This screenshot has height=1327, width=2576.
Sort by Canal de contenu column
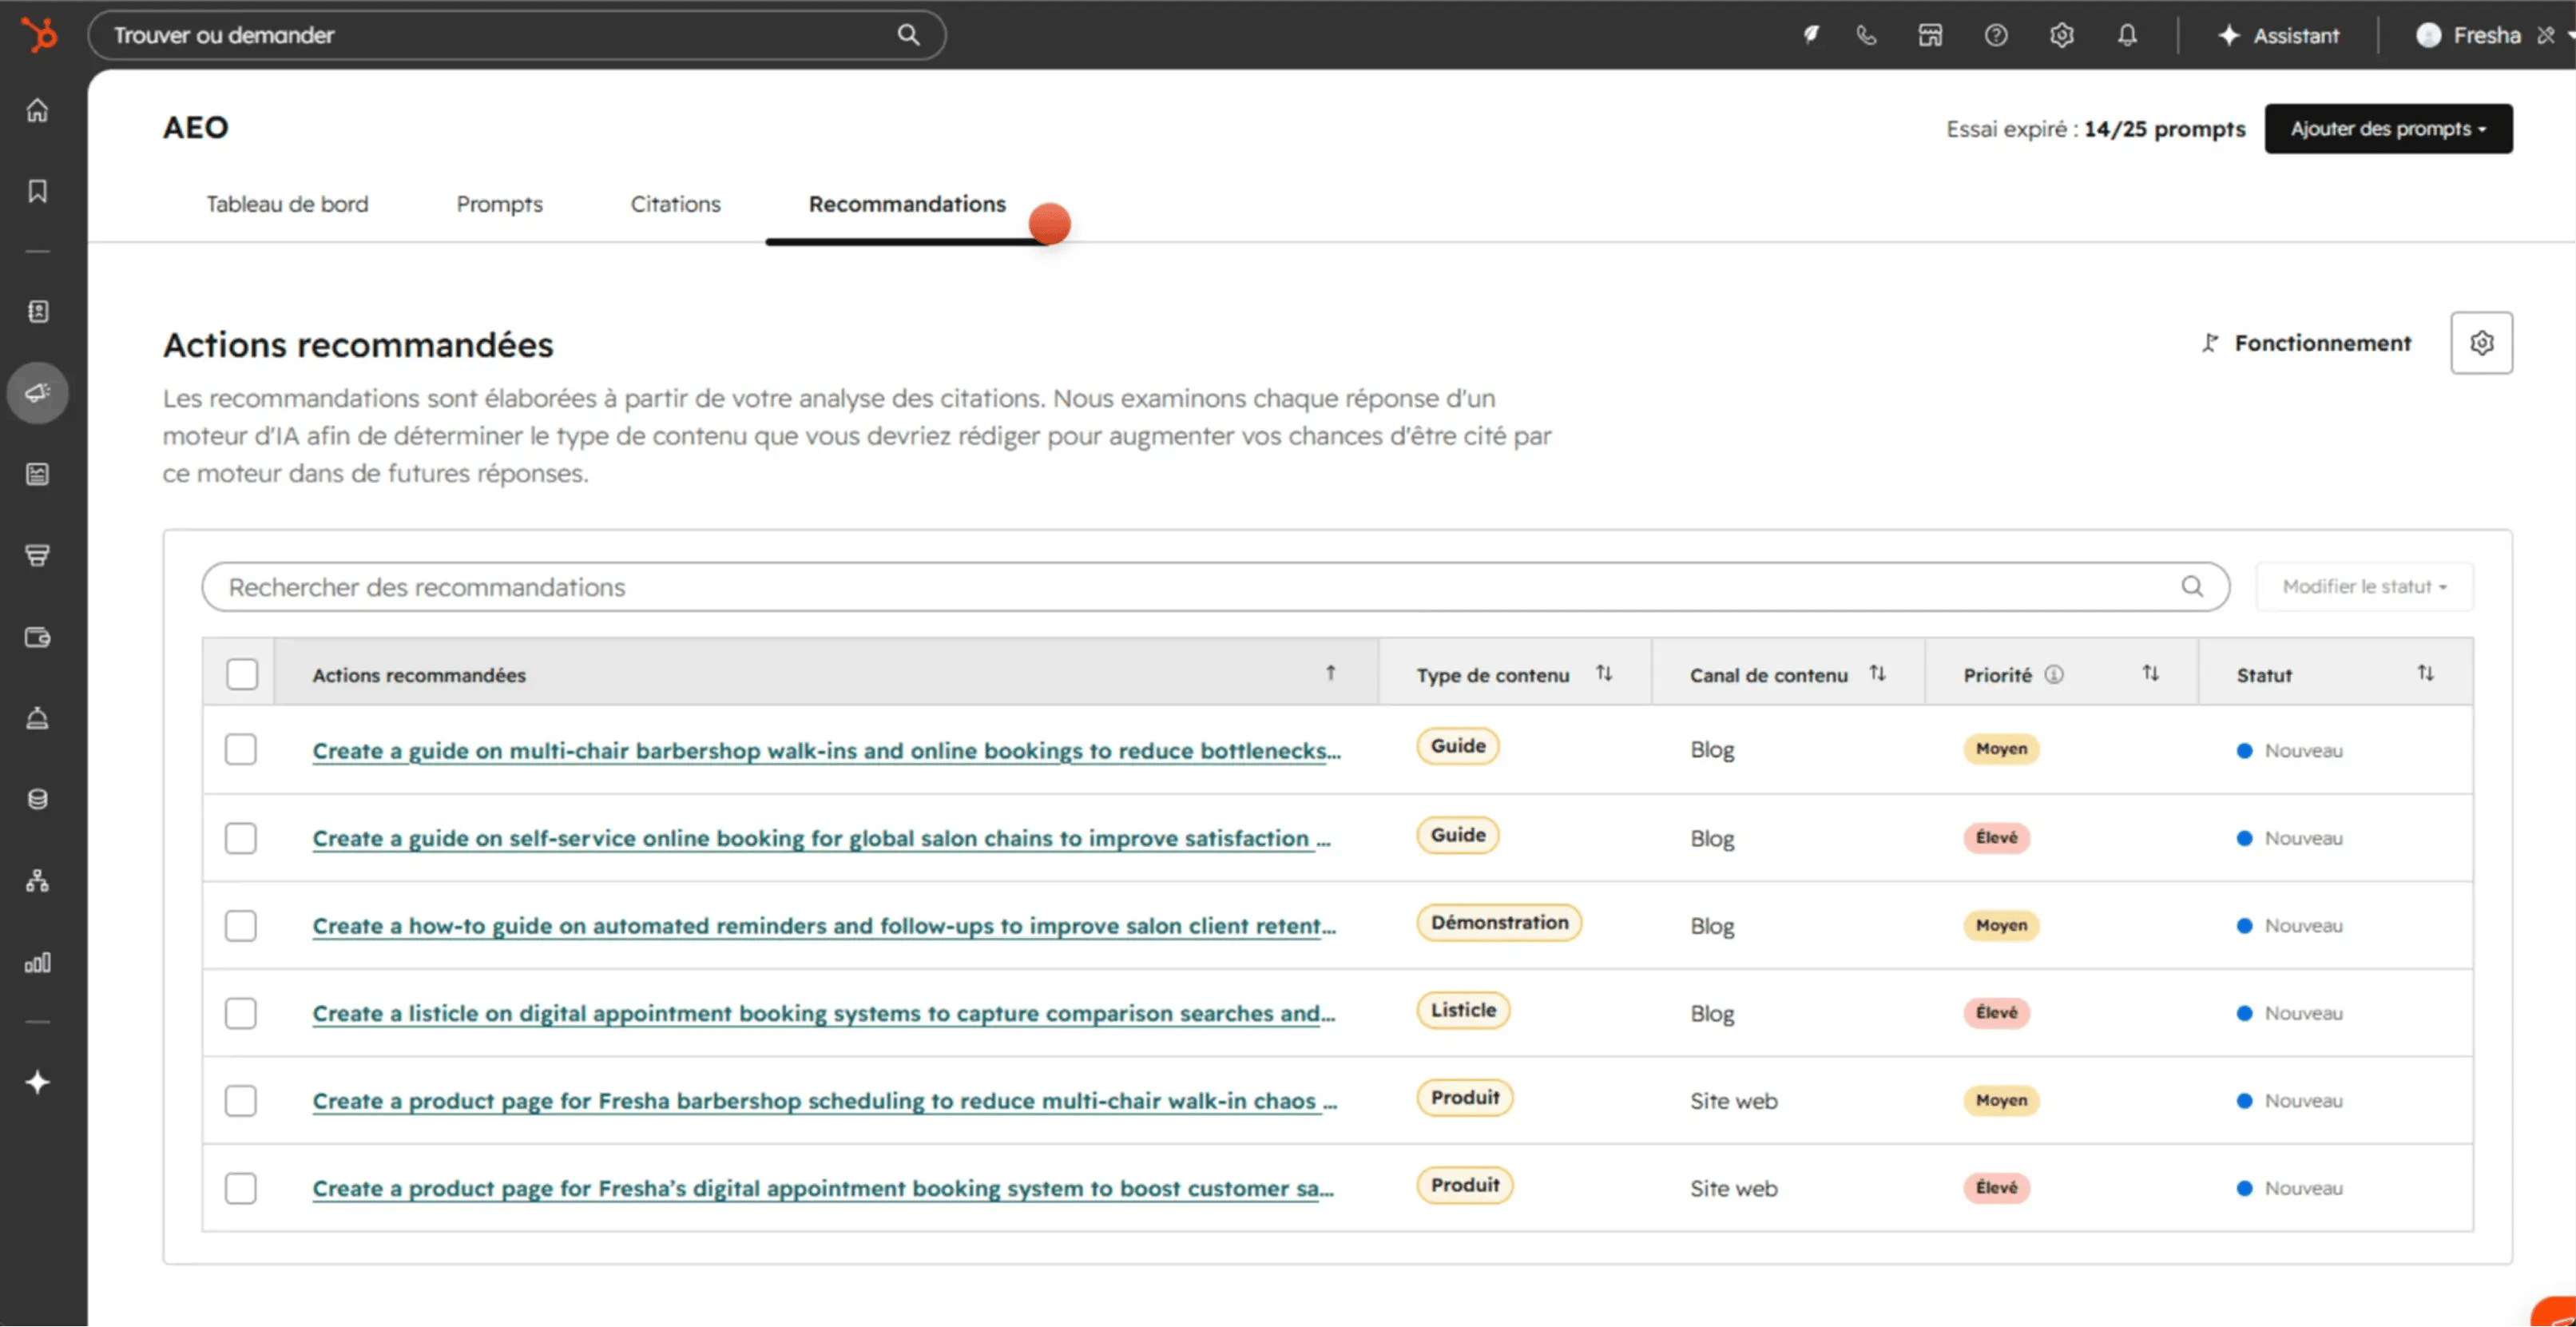point(1877,673)
